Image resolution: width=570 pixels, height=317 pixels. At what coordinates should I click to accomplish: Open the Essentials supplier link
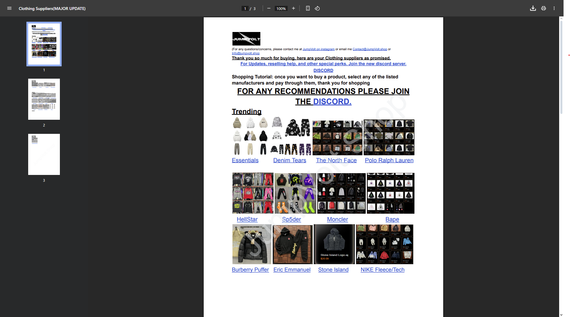coord(245,161)
